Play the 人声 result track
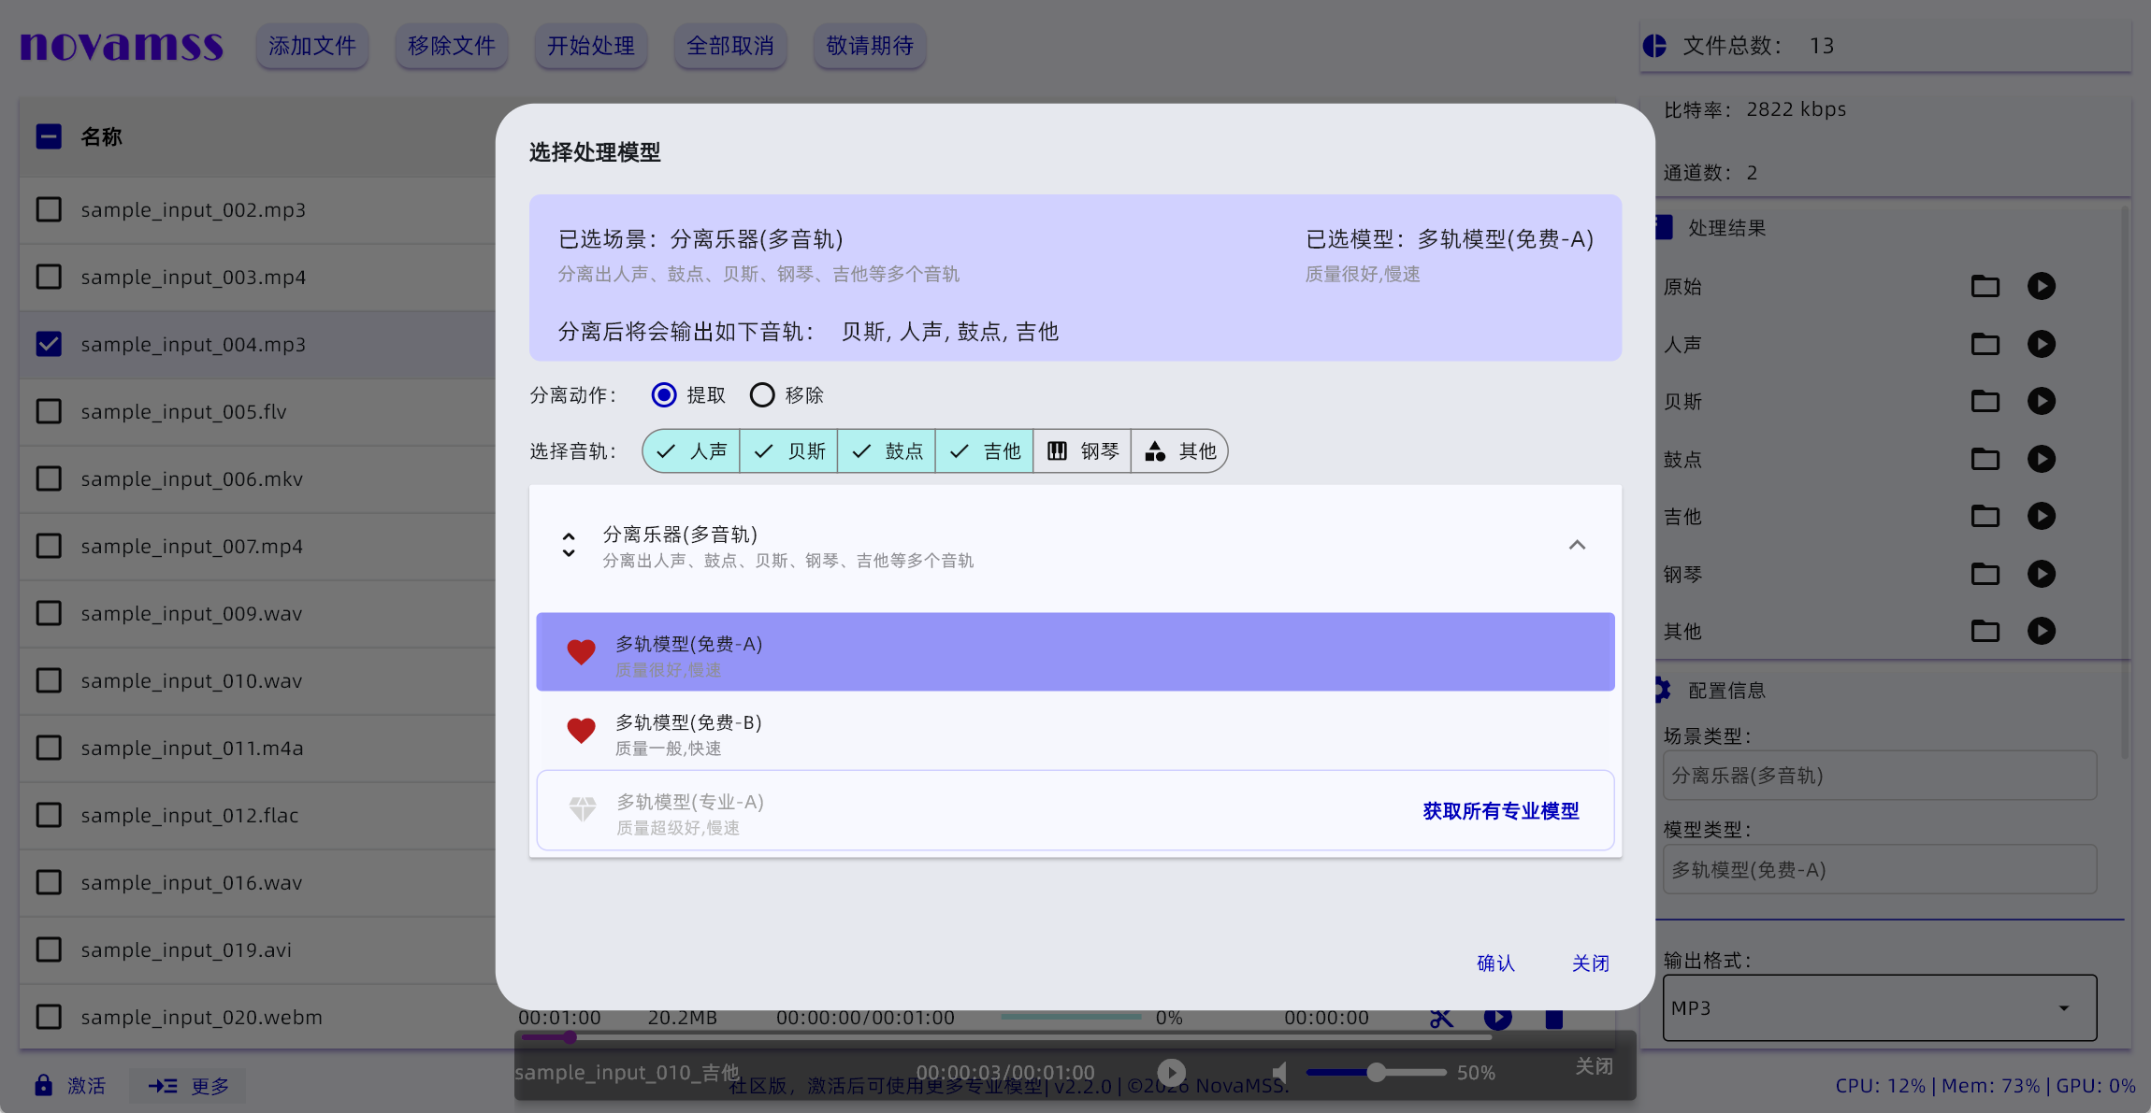 (2041, 344)
